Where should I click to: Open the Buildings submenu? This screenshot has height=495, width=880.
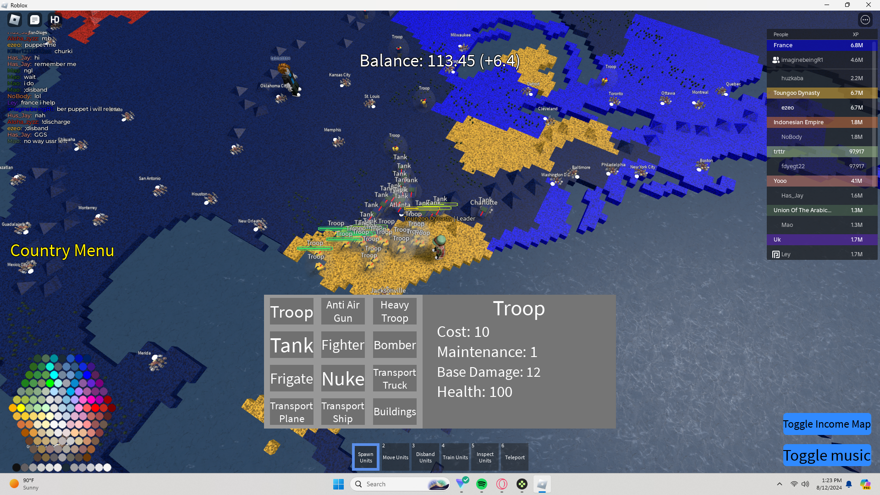click(395, 412)
